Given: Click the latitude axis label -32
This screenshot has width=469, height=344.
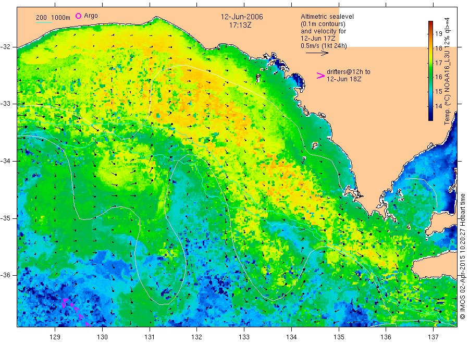Looking at the screenshot, I should pos(5,47).
